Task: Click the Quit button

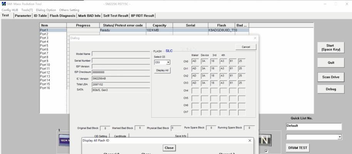Action: [x=331, y=63]
